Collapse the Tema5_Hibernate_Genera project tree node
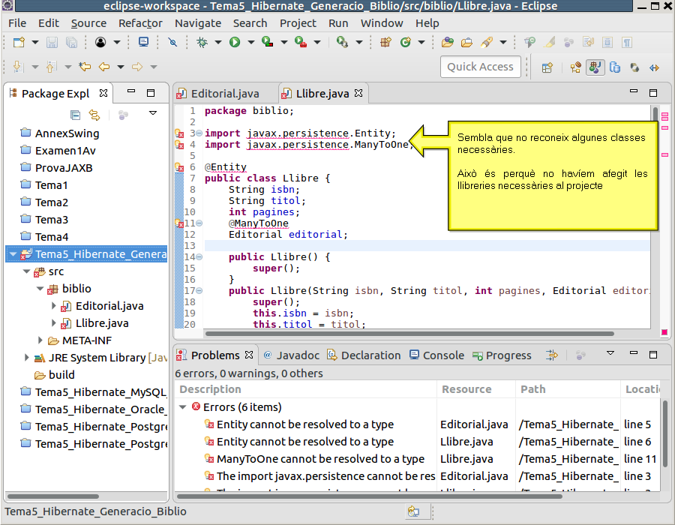675x525 pixels. [13, 254]
